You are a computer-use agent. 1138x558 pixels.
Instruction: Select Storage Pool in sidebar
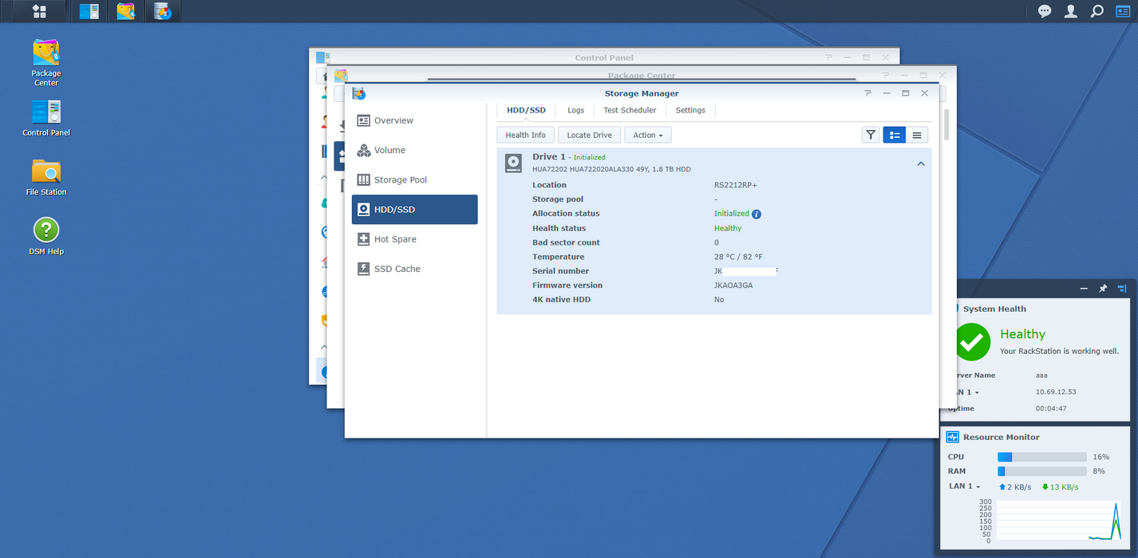[400, 180]
